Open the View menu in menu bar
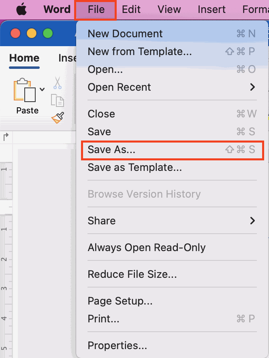Image resolution: width=269 pixels, height=358 pixels. (x=169, y=10)
